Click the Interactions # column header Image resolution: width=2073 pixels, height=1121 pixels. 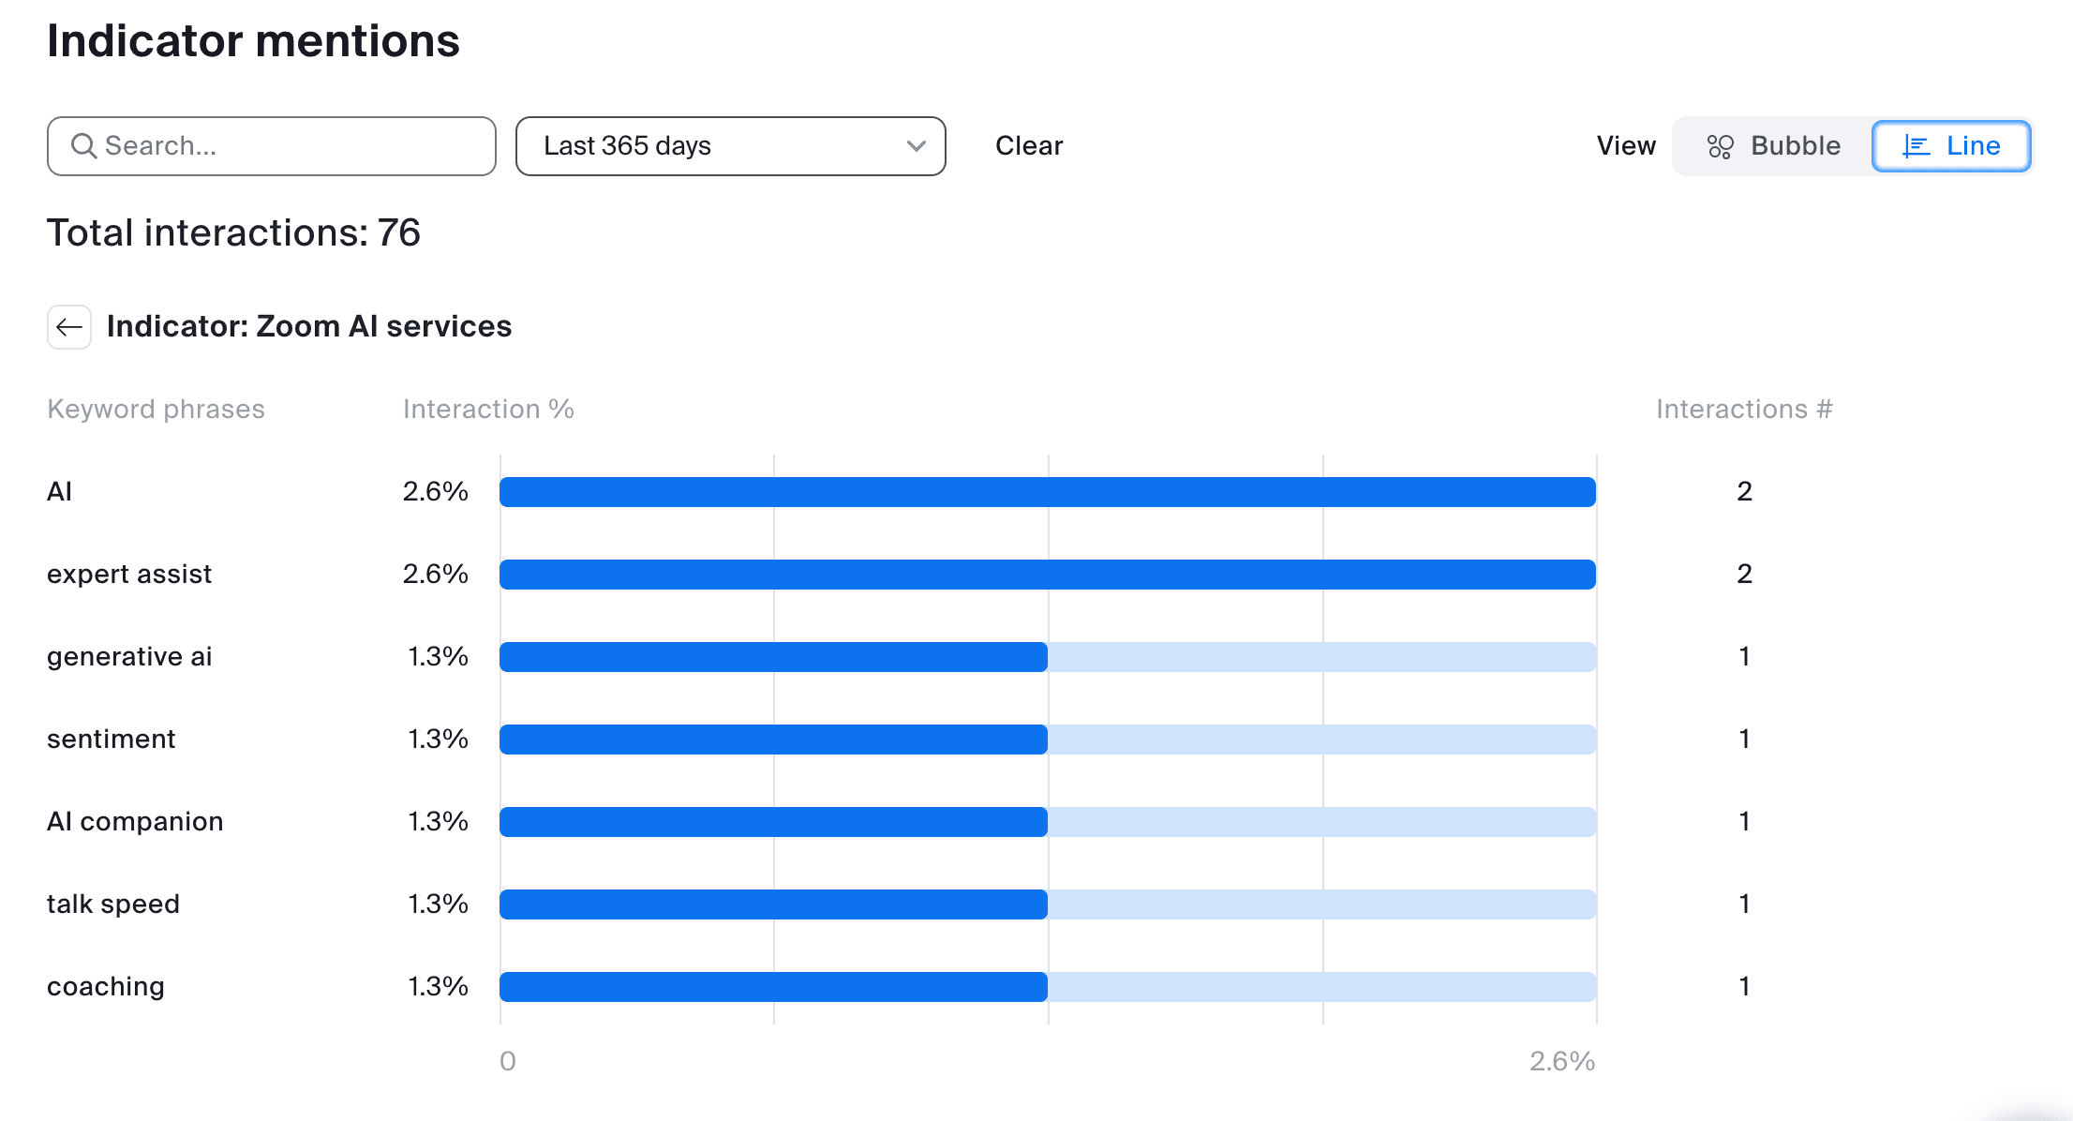coord(1743,410)
